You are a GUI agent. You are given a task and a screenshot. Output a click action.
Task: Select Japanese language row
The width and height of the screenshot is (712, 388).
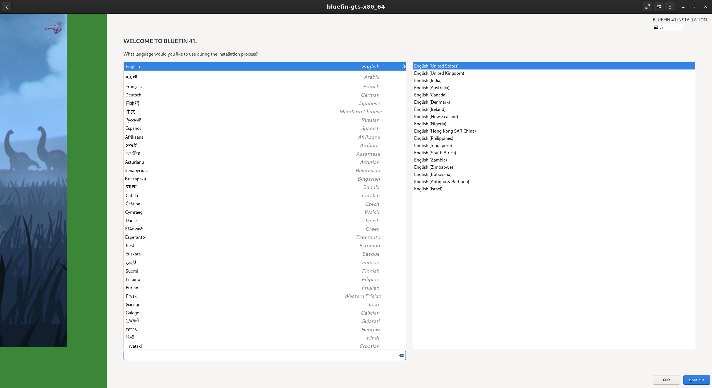click(x=250, y=103)
